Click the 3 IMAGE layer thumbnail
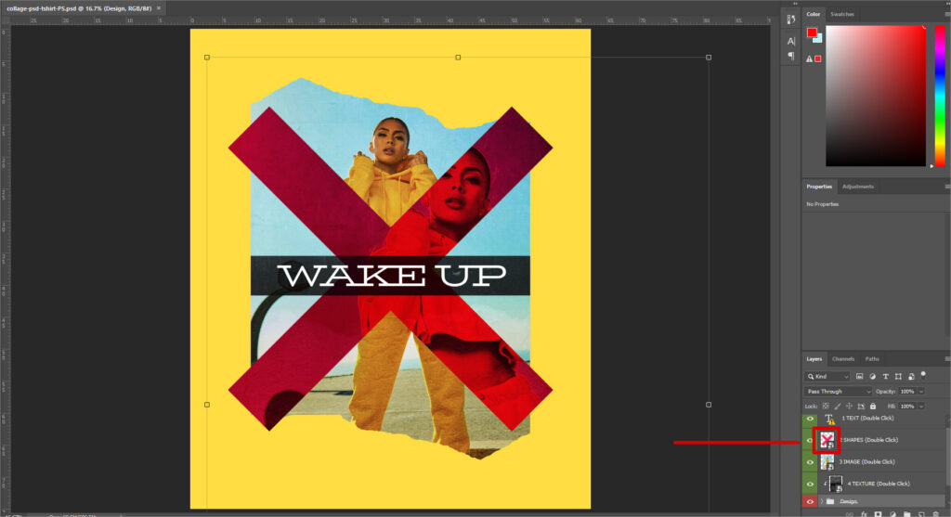The width and height of the screenshot is (951, 517). tap(827, 462)
